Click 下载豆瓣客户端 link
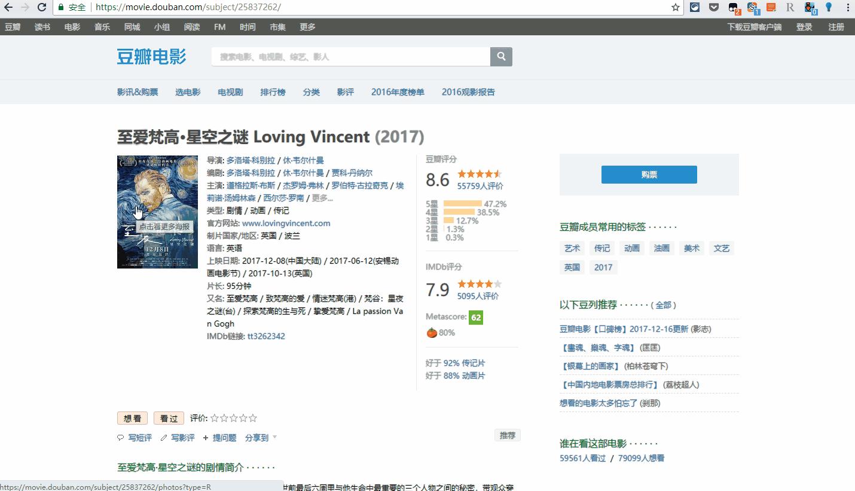The image size is (855, 491). [755, 27]
